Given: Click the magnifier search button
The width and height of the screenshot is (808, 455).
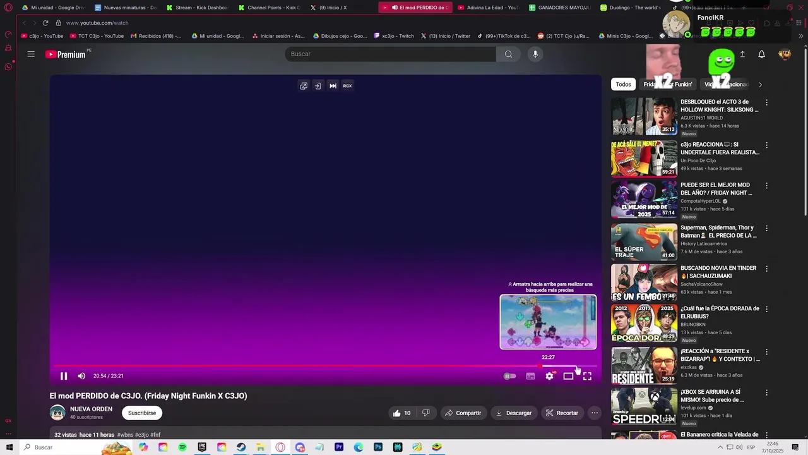Looking at the screenshot, I should tap(508, 54).
